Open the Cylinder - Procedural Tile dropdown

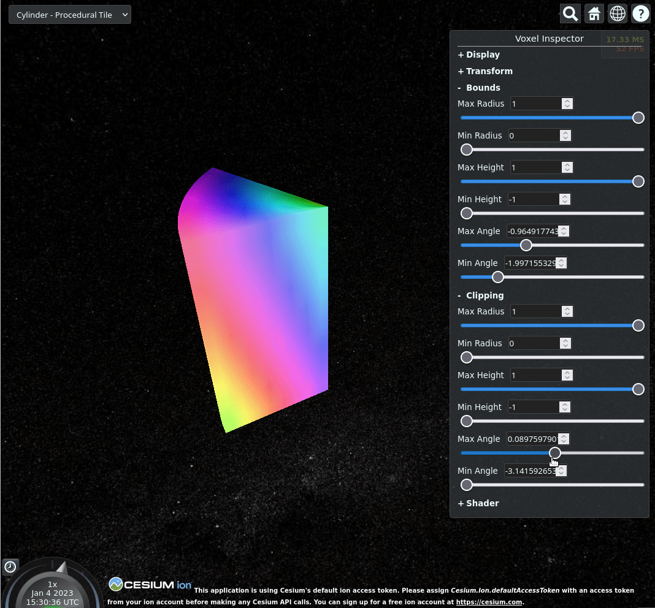pyautogui.click(x=70, y=15)
